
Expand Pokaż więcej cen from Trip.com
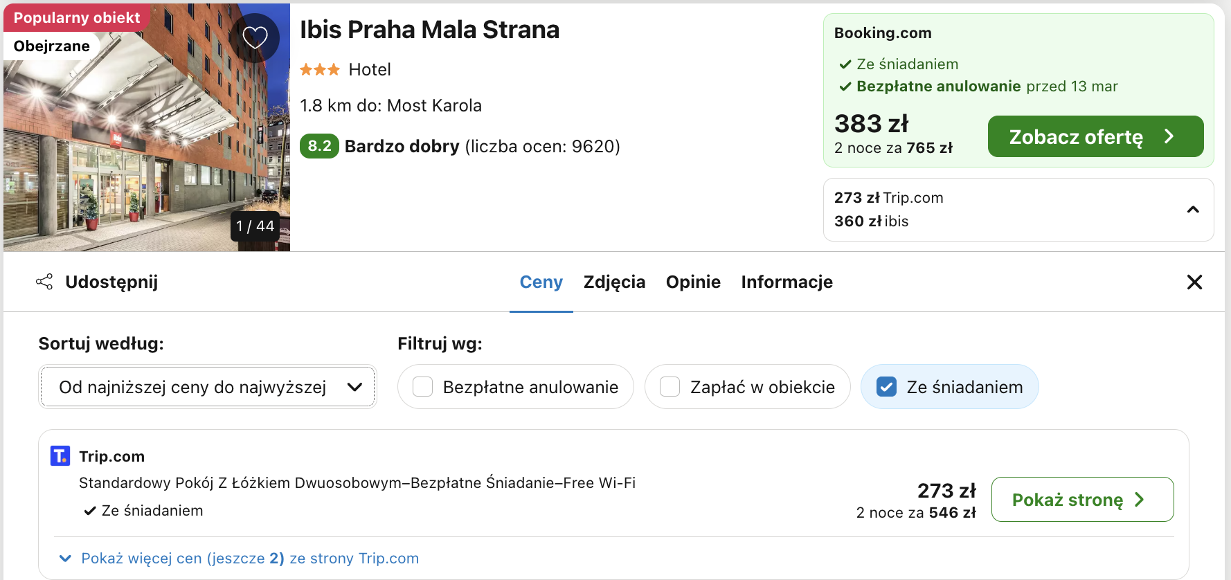[240, 558]
